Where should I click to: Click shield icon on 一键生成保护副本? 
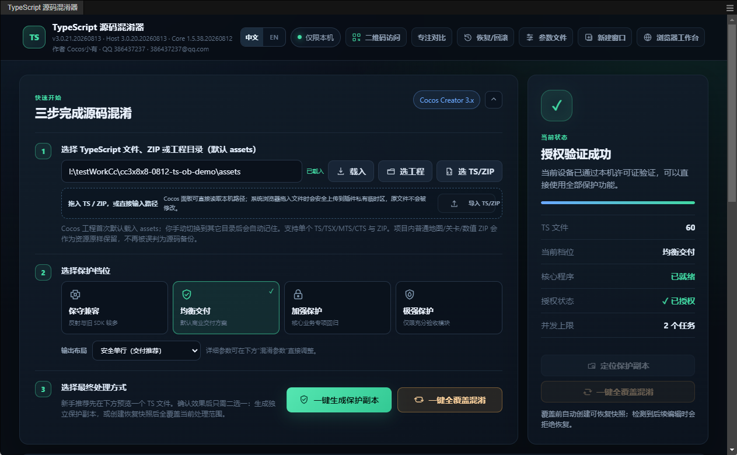click(303, 400)
